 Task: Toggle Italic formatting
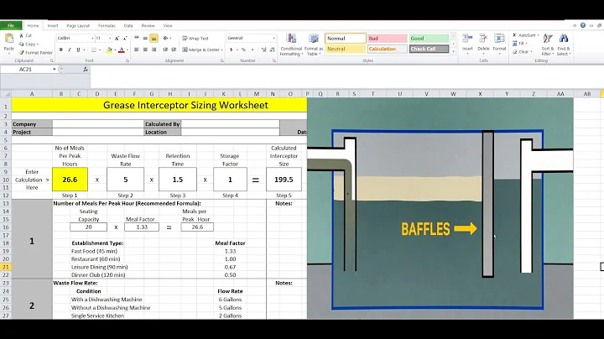70,50
